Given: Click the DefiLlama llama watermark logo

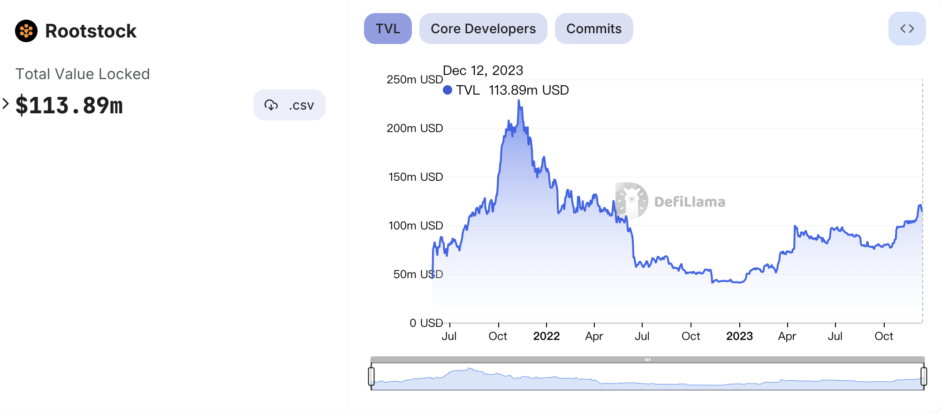Looking at the screenshot, I should click(632, 201).
